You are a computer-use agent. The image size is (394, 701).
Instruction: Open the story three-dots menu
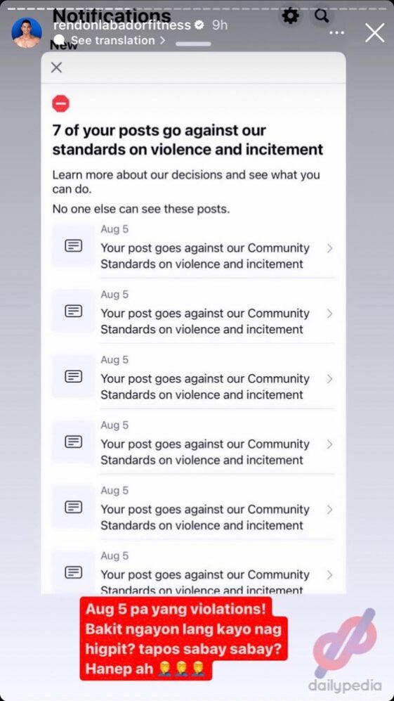[337, 33]
